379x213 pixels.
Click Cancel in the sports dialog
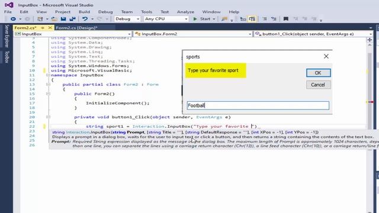click(318, 85)
